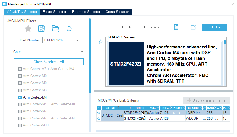237x137 pixels.
Task: Favorite the STM32F429ZITx row star
Action: (x=99, y=113)
